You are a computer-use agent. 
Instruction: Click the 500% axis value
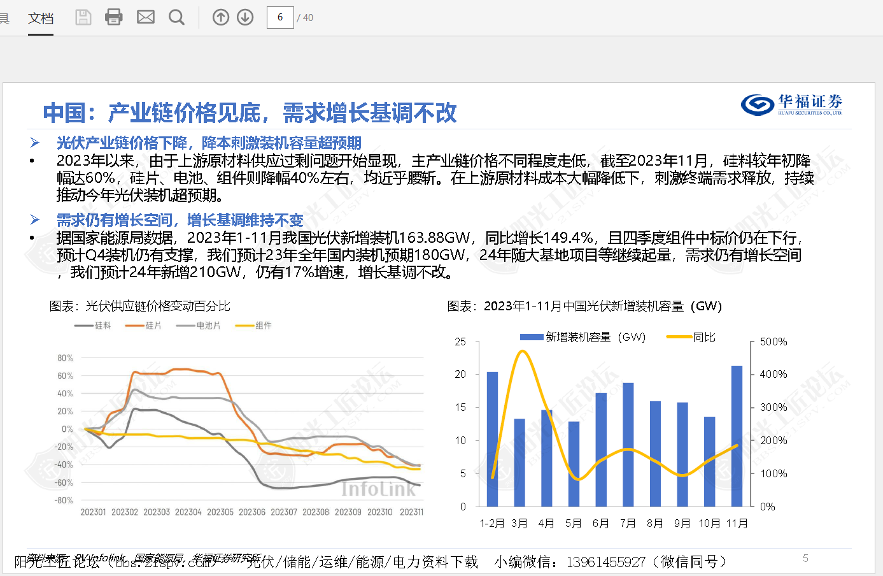[x=774, y=342]
